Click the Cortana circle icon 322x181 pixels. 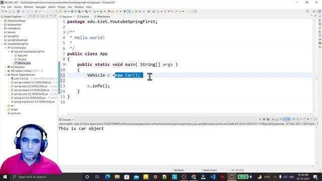(87, 176)
